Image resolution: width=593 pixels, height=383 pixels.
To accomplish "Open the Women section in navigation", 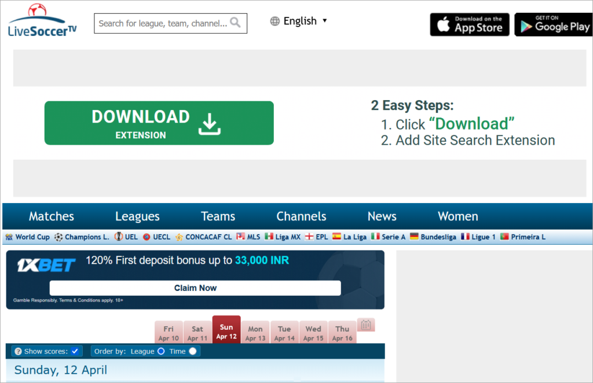I will tap(457, 216).
